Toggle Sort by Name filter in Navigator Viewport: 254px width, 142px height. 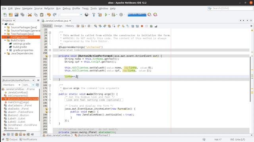click(x=28, y=134)
